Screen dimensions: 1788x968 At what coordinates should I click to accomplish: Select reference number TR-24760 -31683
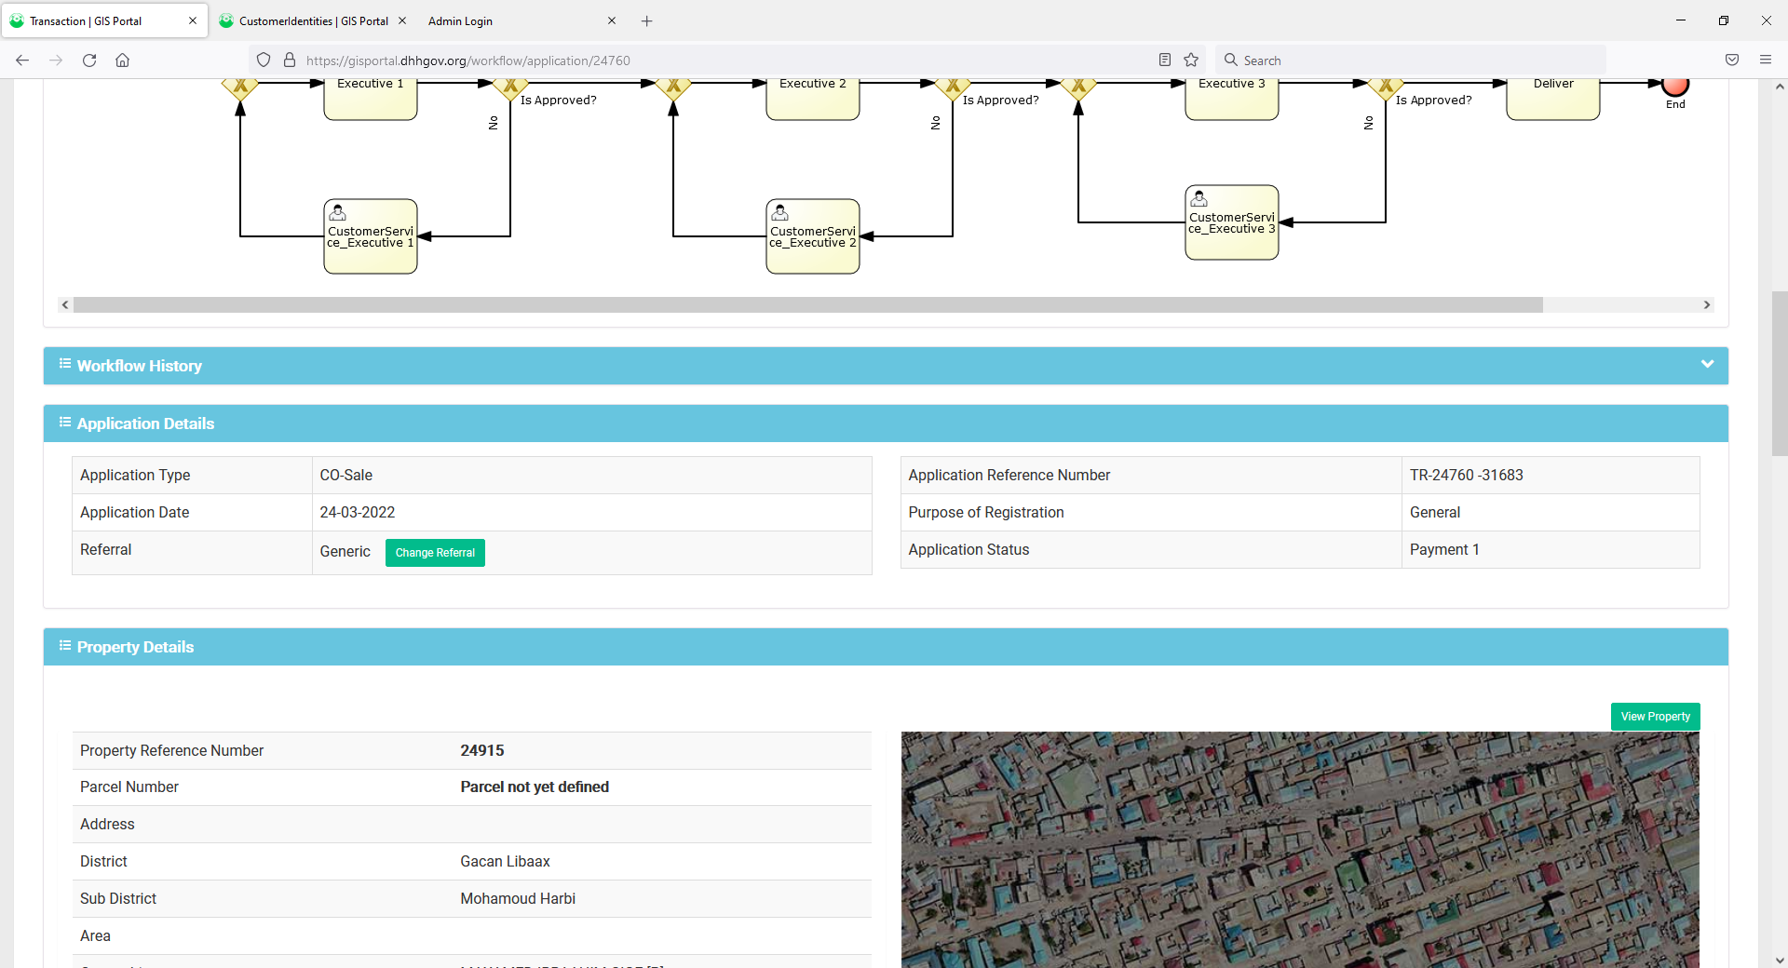pos(1466,475)
